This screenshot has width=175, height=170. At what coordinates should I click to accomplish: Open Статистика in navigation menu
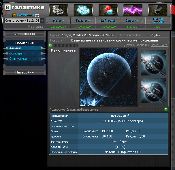coord(18,58)
